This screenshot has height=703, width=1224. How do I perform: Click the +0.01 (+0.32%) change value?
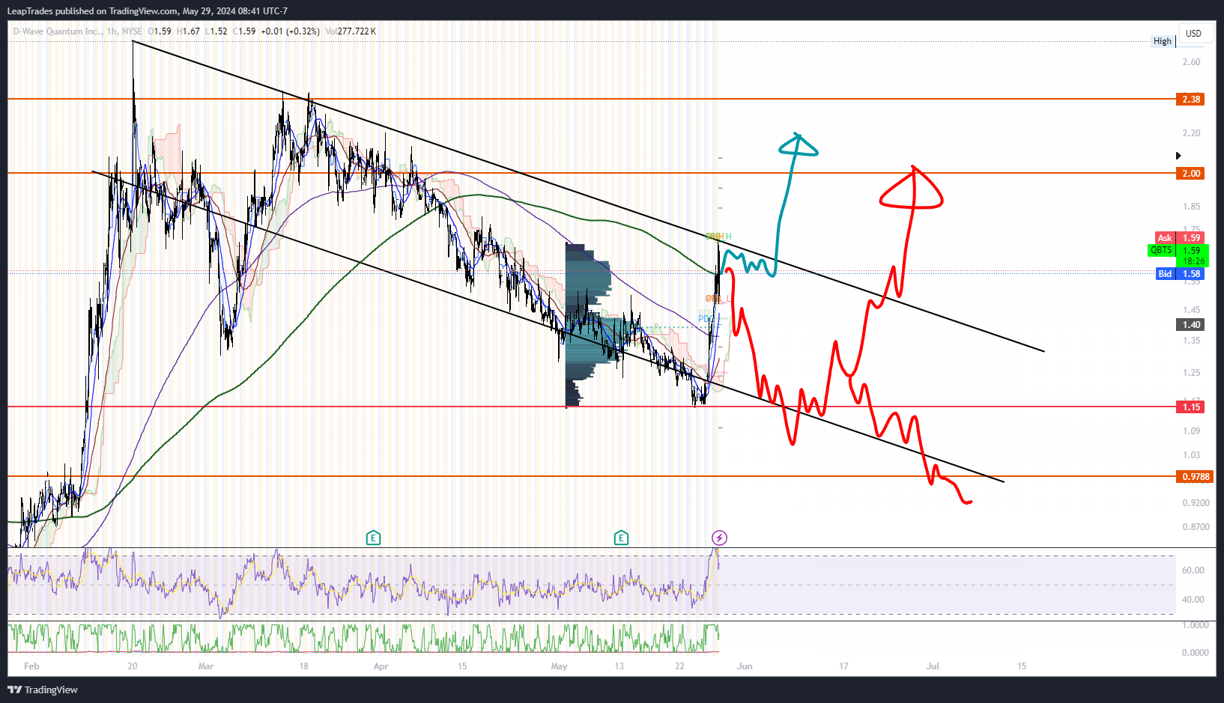291,31
